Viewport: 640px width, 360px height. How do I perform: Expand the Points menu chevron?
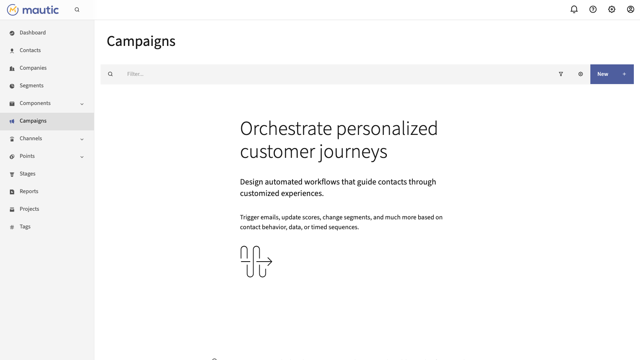point(82,157)
